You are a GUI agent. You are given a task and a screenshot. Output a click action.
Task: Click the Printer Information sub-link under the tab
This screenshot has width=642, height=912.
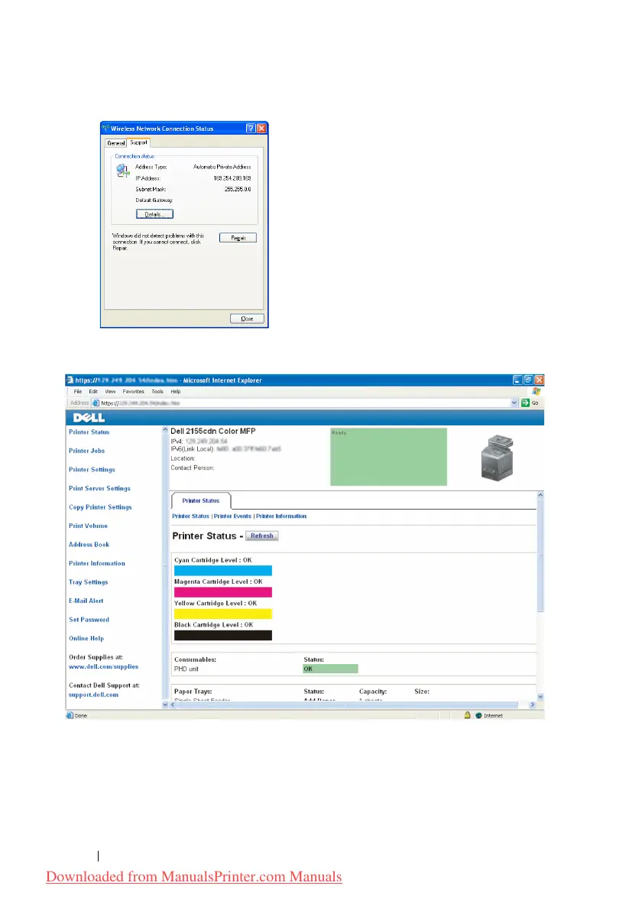pos(281,516)
